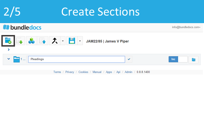This screenshot has height=136, width=204.
Task: Click version number 0.8.8.1400 in footer
Action: (143, 72)
